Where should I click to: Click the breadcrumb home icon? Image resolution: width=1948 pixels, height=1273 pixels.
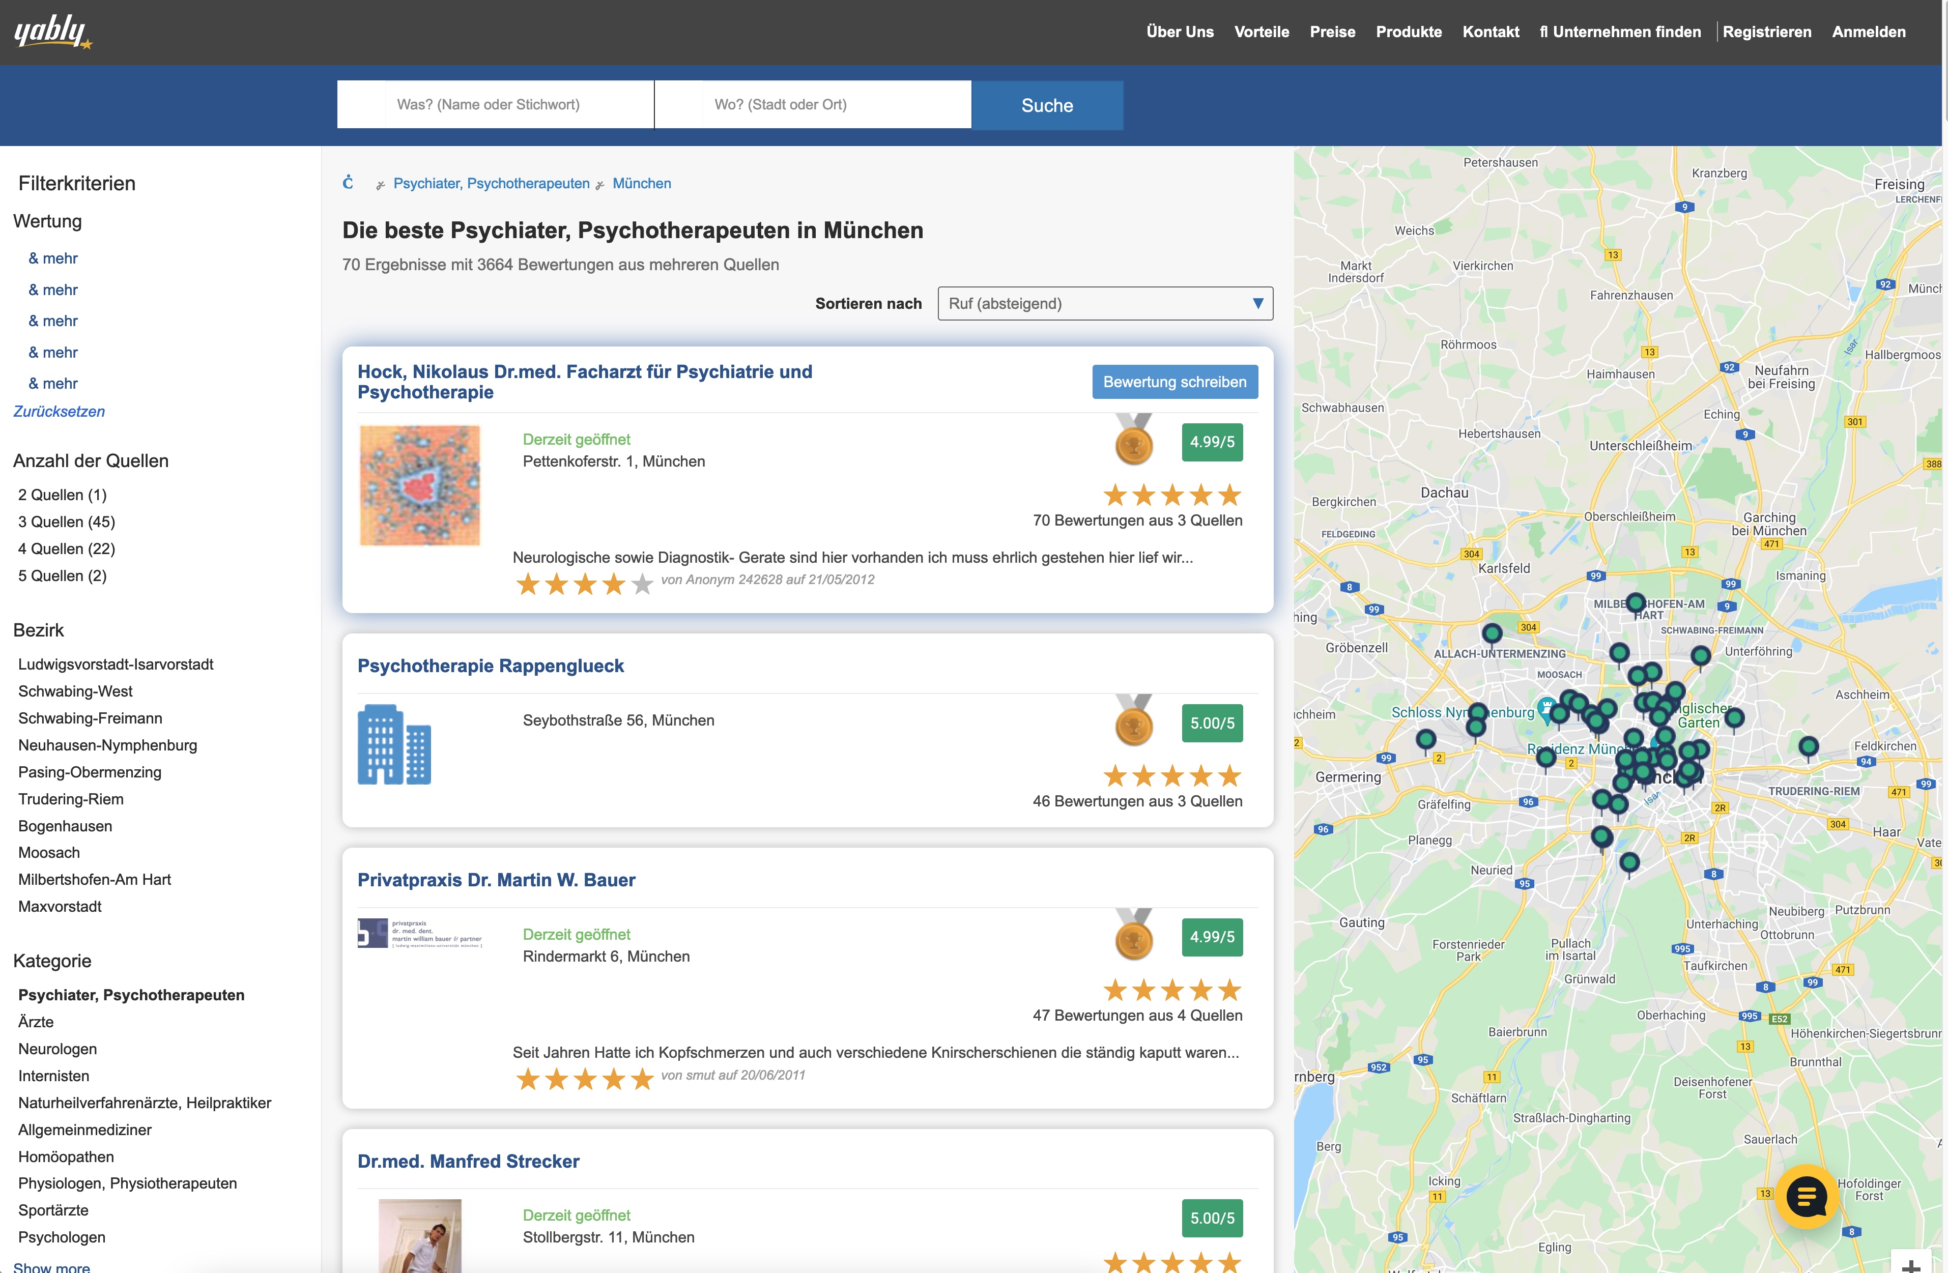pyautogui.click(x=348, y=183)
